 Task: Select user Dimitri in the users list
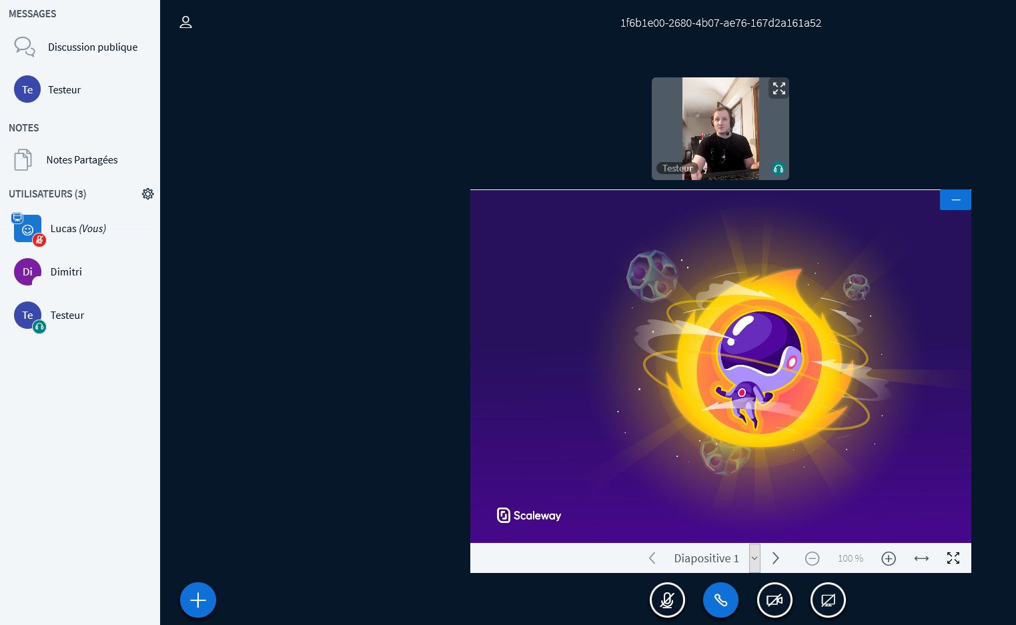(x=66, y=272)
